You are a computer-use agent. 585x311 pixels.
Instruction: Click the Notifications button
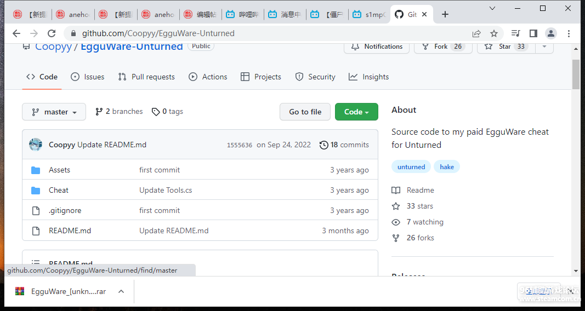pyautogui.click(x=377, y=47)
